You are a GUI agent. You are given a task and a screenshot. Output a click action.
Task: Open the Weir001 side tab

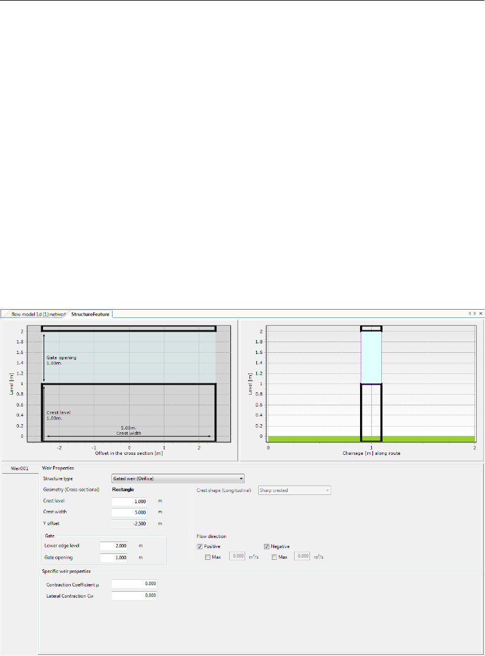pos(19,468)
